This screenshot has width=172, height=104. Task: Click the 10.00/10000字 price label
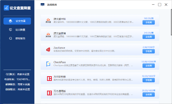pos(148,62)
